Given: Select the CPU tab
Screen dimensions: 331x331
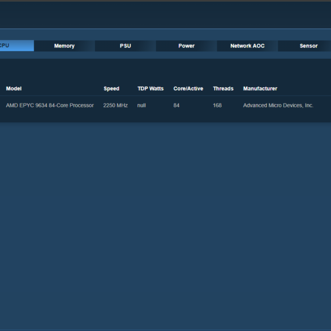Looking at the screenshot, I should (16, 46).
